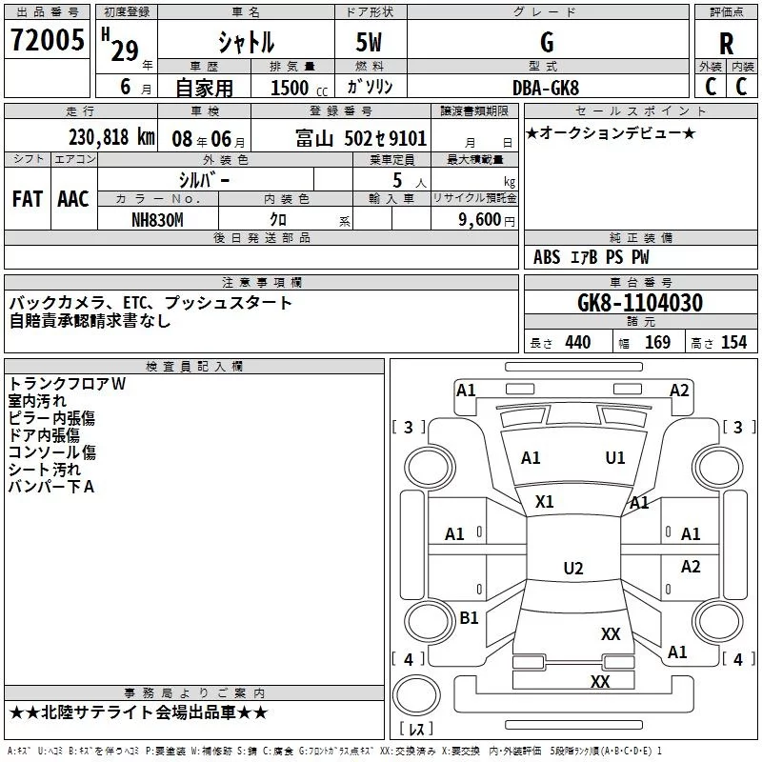Click the lot number 72005
The height and width of the screenshot is (762, 762).
coord(47,40)
